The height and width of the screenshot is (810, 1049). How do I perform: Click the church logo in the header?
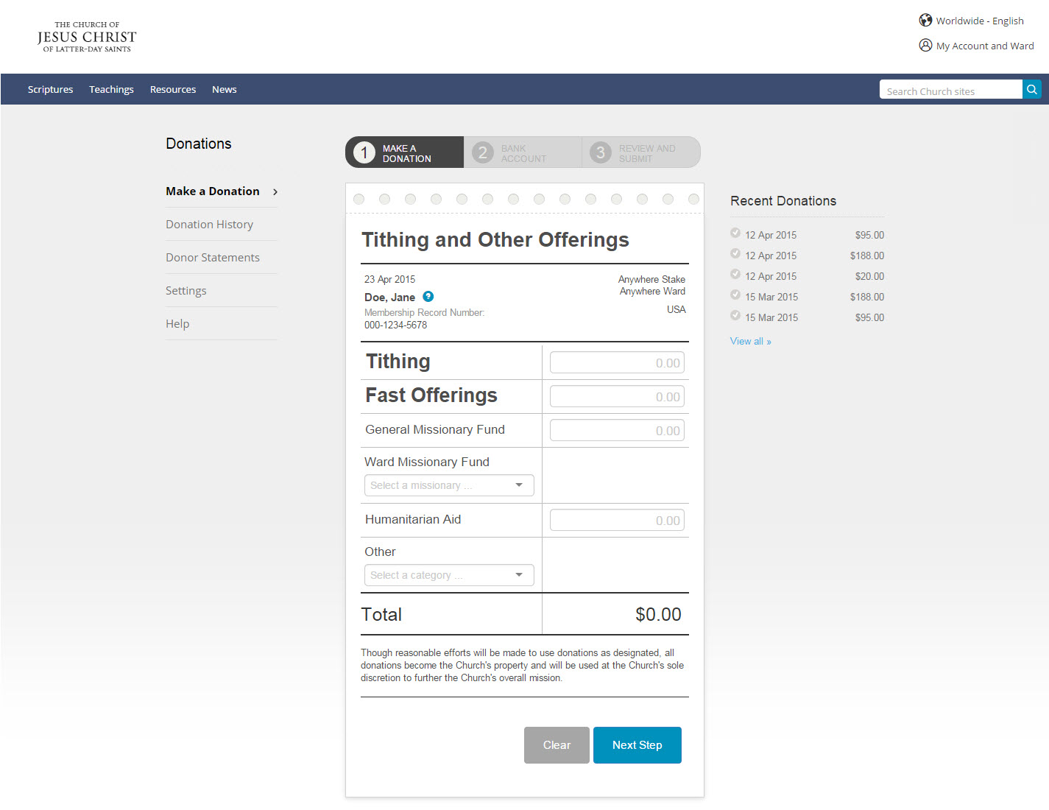tap(87, 37)
